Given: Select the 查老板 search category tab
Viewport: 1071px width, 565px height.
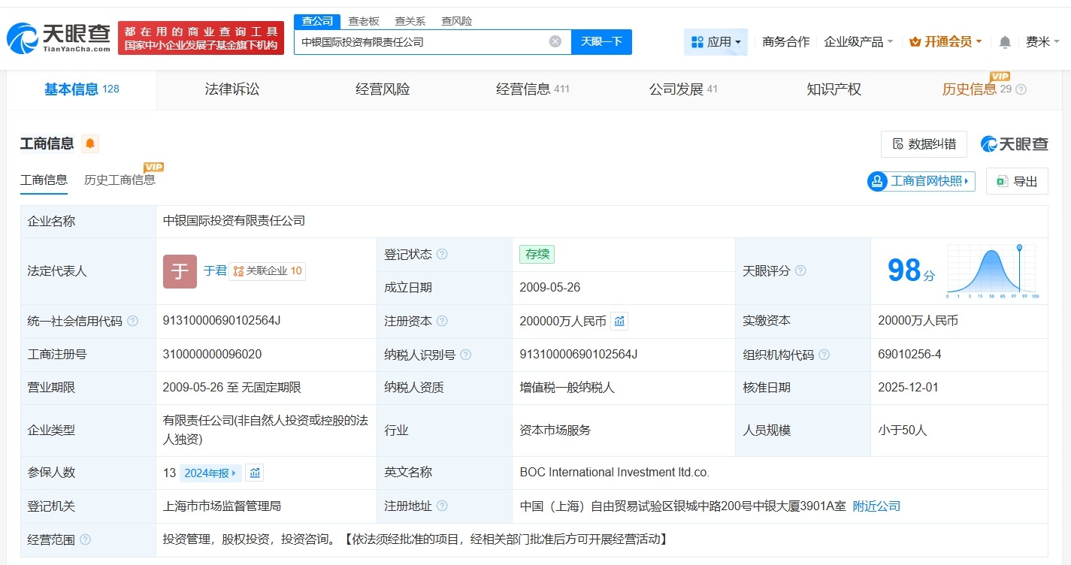Looking at the screenshot, I should pos(362,21).
